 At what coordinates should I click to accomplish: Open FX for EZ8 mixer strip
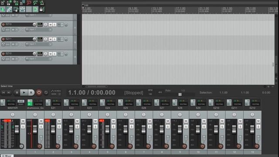tap(175, 103)
